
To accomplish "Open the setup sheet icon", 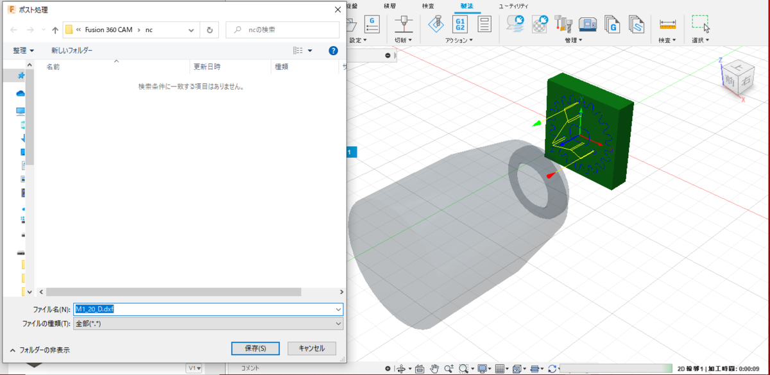I will pyautogui.click(x=485, y=25).
